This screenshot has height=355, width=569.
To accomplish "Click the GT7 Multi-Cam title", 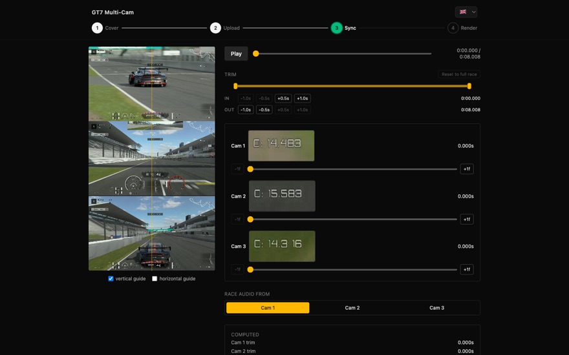I will (113, 12).
